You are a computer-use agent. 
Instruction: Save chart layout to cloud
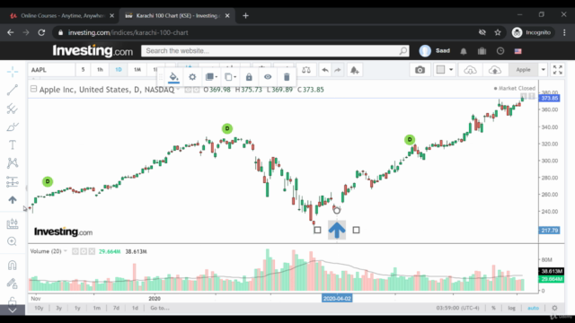point(494,70)
